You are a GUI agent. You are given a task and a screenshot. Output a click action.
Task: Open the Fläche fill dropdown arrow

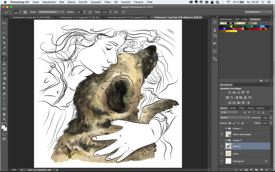point(271,123)
